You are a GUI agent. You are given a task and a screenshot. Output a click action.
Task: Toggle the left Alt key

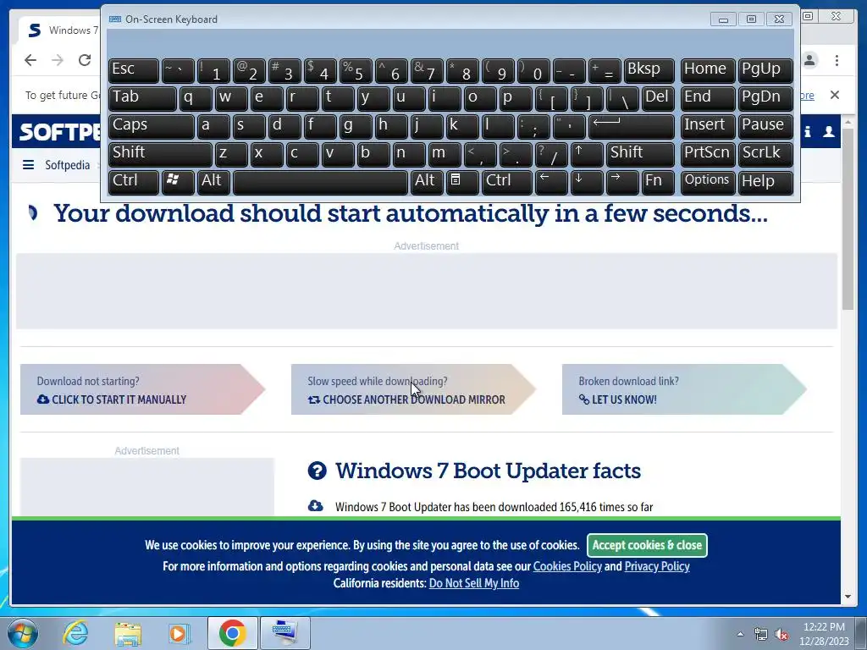coord(213,182)
